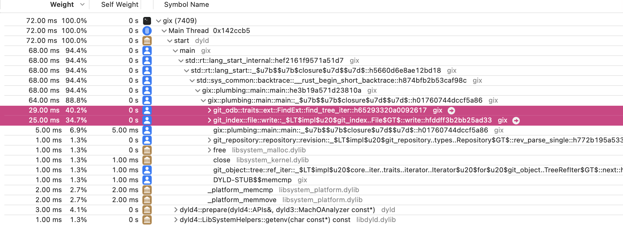Click library icon beside free libsystem_malloc

click(x=147, y=150)
